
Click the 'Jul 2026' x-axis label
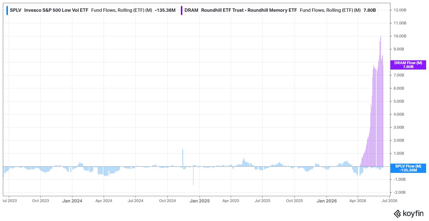coord(390,201)
